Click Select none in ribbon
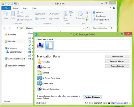Image resolution: width=134 pixels, height=107 pixels. pyautogui.click(x=99, y=16)
